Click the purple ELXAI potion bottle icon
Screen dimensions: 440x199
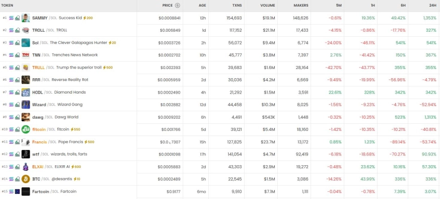click(x=26, y=167)
